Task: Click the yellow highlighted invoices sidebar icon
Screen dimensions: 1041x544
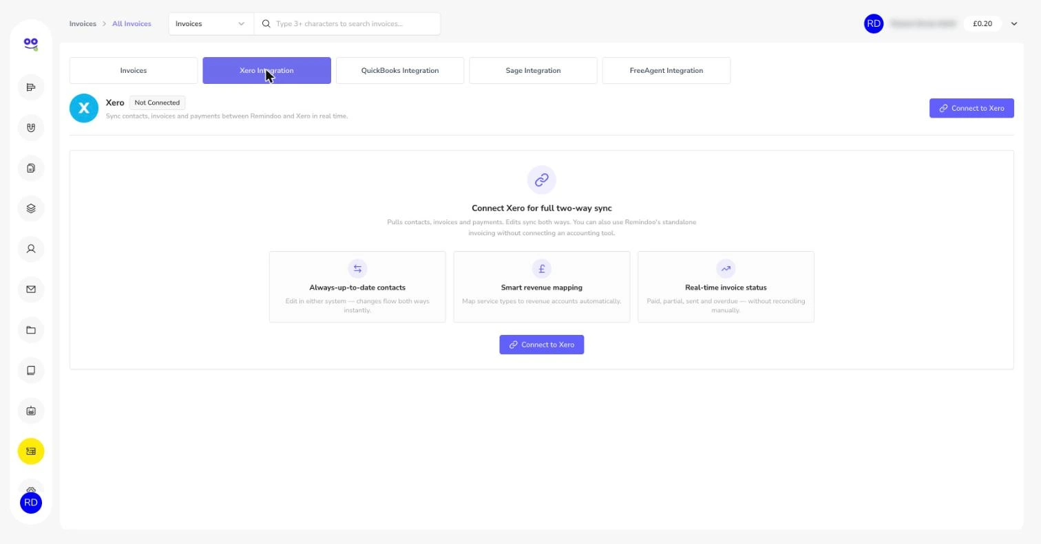Action: pos(31,451)
